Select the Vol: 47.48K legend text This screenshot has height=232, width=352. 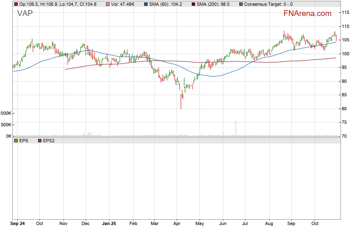125,4
